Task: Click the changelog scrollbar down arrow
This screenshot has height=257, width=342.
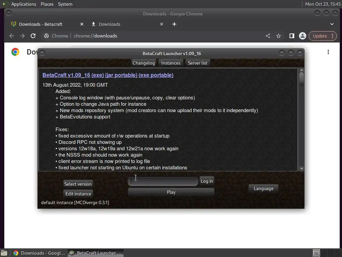Action: pyautogui.click(x=302, y=168)
